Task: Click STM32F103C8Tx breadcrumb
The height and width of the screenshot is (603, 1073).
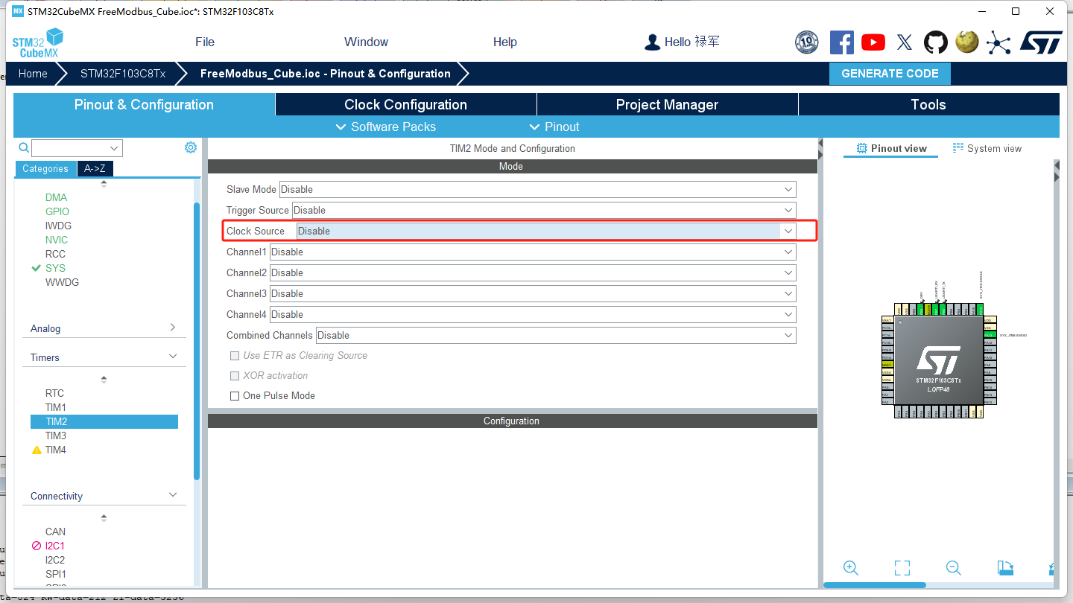Action: click(123, 74)
